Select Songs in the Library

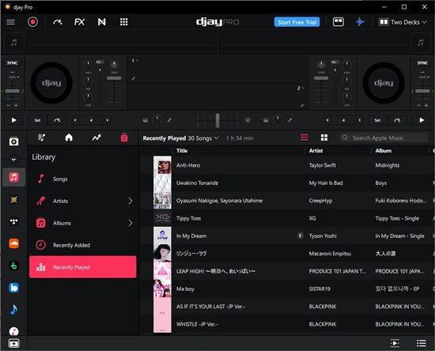pos(83,179)
